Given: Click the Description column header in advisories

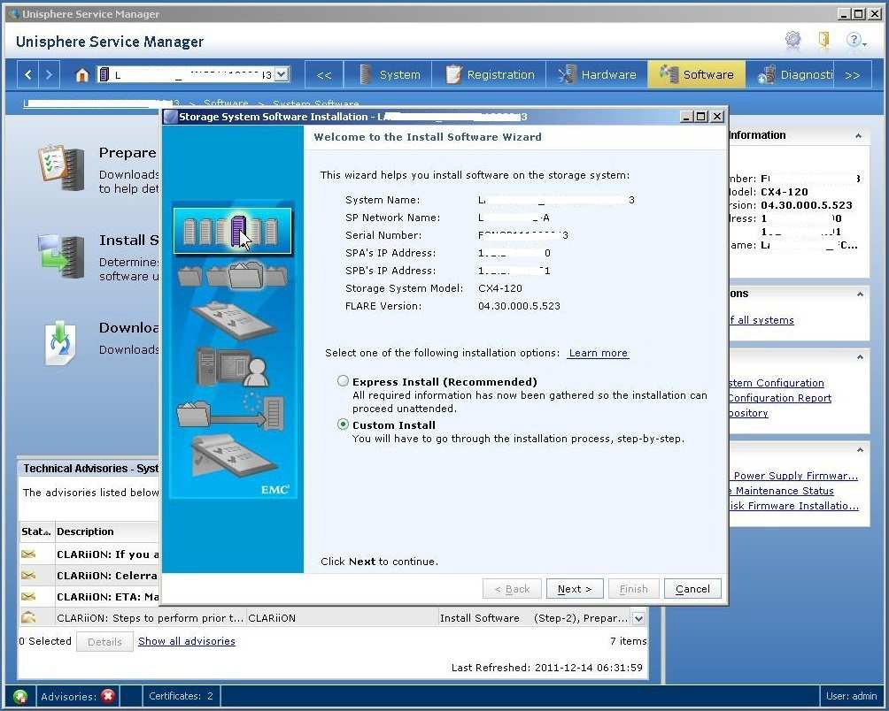Looking at the screenshot, I should (107, 531).
